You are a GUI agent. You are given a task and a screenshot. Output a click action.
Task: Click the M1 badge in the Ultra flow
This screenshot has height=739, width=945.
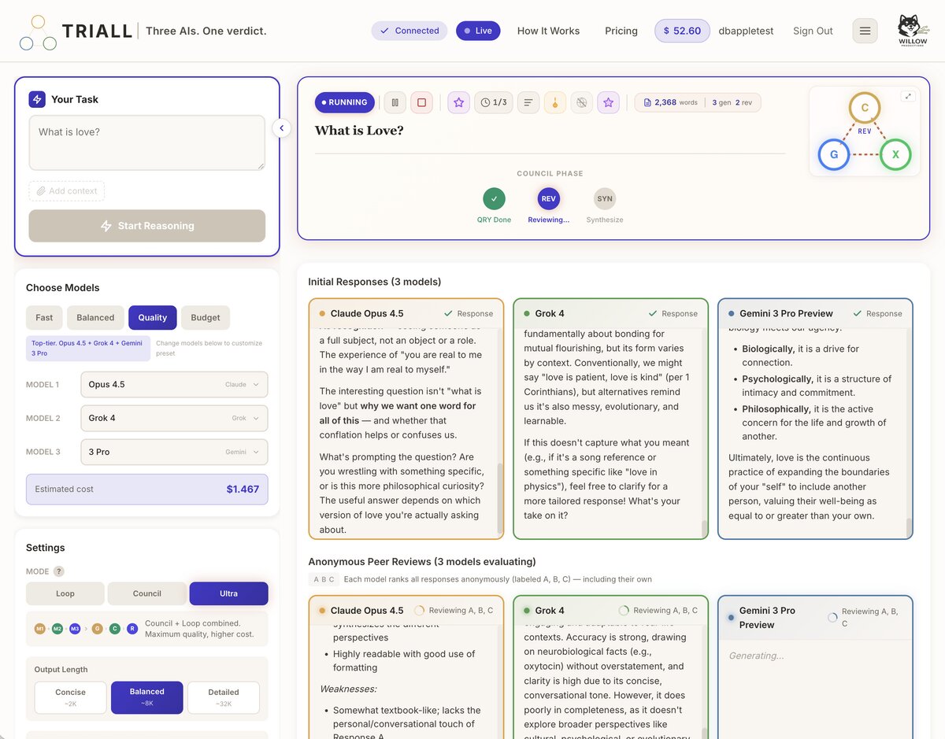40,628
